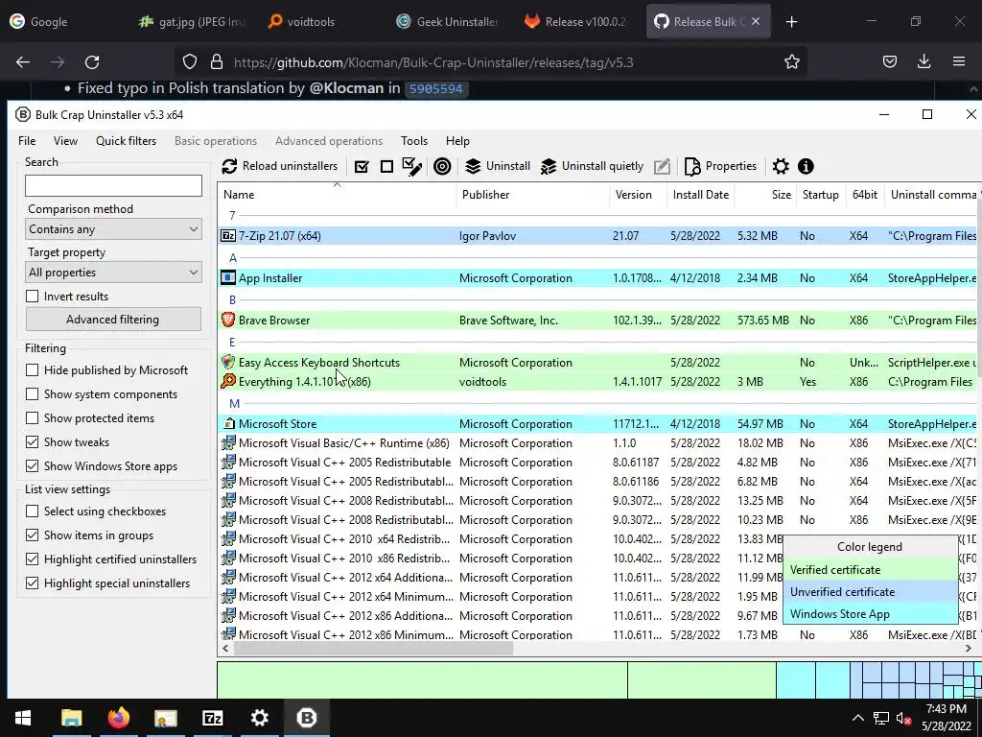This screenshot has height=737, width=982.
Task: Open the Help menu
Action: pos(457,141)
